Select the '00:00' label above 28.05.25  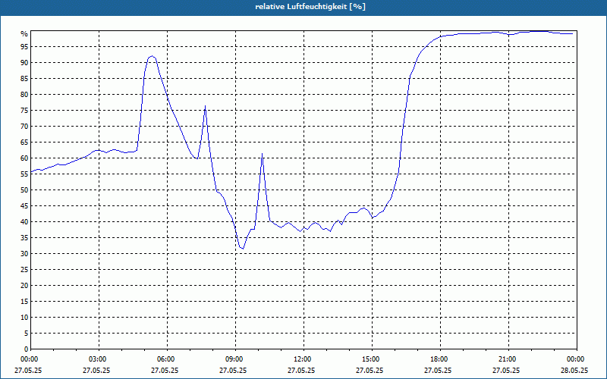click(576, 359)
